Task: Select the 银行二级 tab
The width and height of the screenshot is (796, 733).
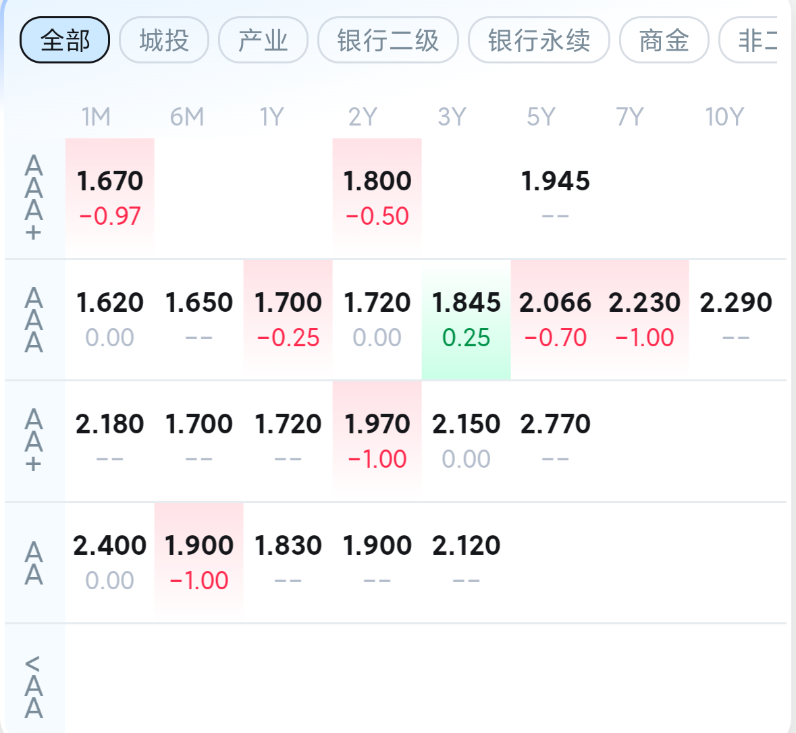Action: click(x=388, y=40)
